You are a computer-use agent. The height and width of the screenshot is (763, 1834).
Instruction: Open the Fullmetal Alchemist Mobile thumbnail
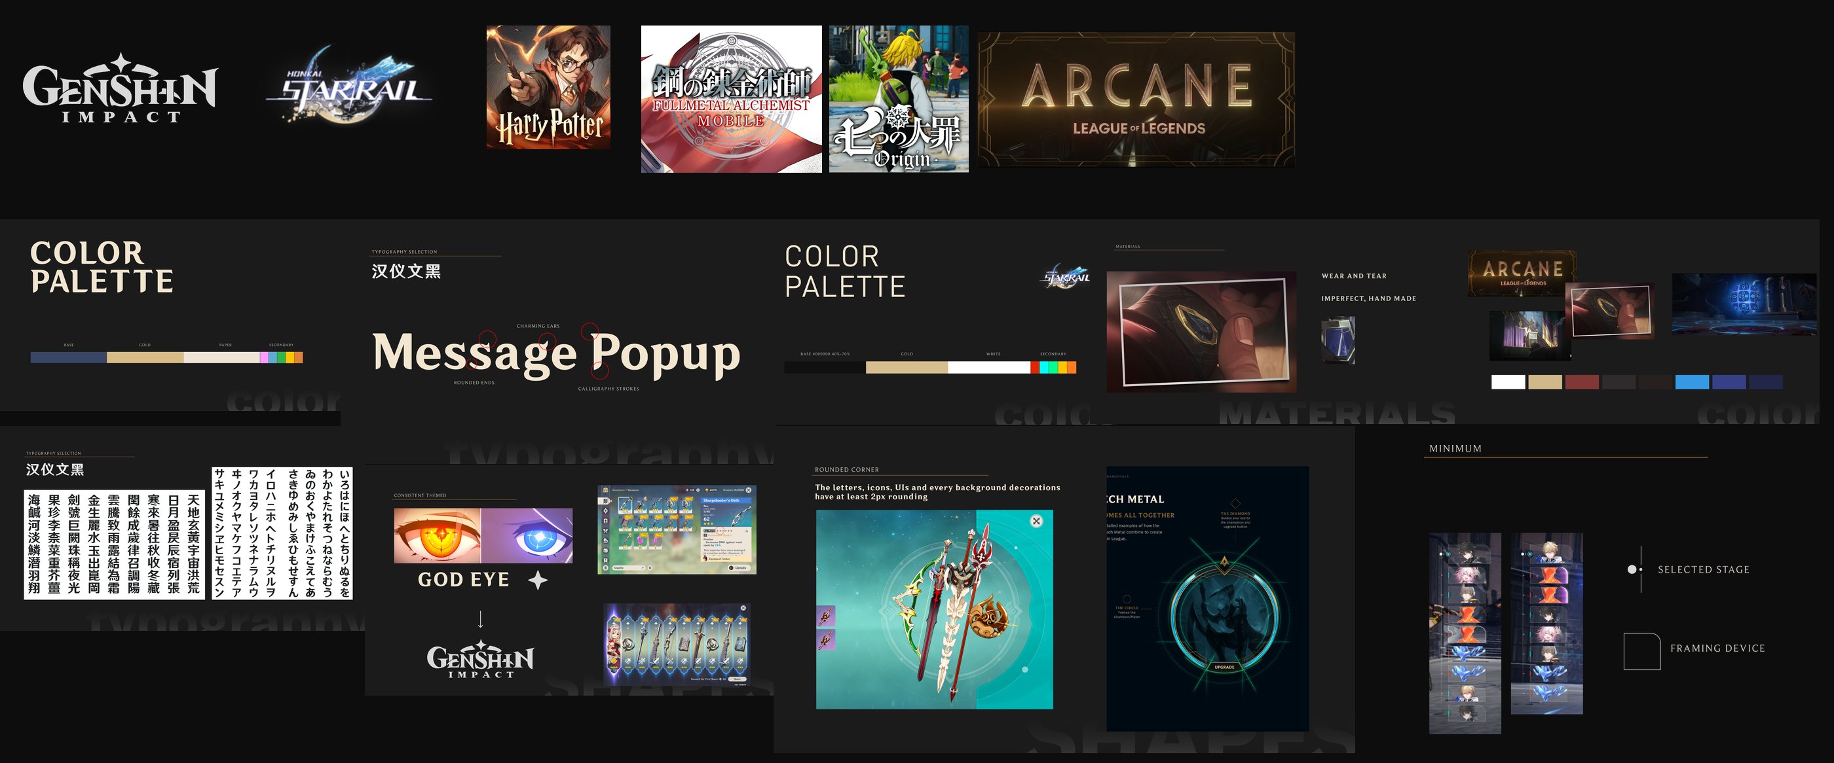(731, 99)
